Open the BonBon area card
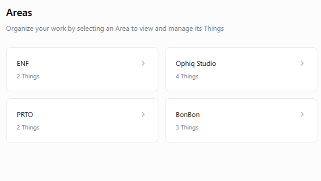The height and width of the screenshot is (181, 321). (x=241, y=120)
